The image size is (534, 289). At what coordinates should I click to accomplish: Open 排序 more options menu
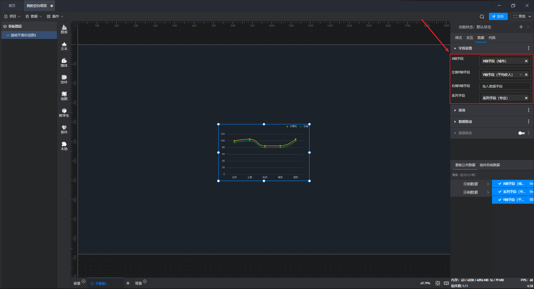[528, 110]
